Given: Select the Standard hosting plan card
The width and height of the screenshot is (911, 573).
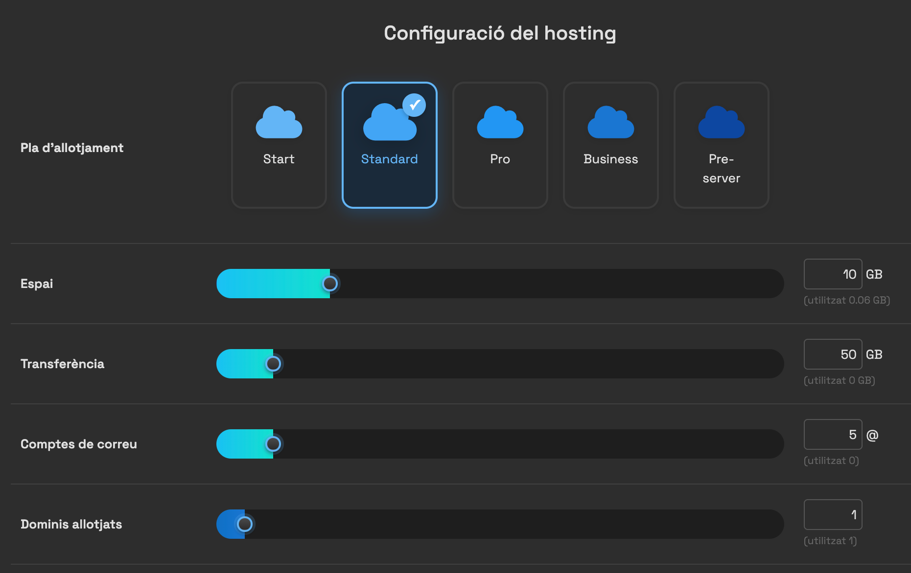Looking at the screenshot, I should pos(389,145).
